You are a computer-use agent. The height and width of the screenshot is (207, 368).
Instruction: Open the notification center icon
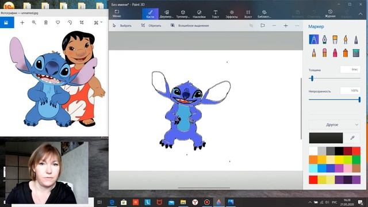(361, 202)
